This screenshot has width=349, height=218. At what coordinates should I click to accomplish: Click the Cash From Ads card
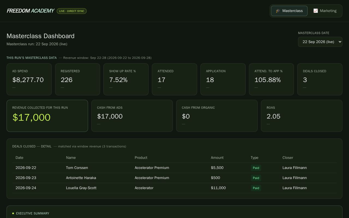pyautogui.click(x=132, y=116)
